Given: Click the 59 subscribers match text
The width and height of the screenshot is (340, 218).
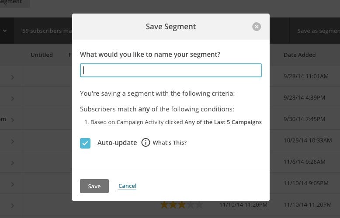Looking at the screenshot, I should click(x=47, y=31).
